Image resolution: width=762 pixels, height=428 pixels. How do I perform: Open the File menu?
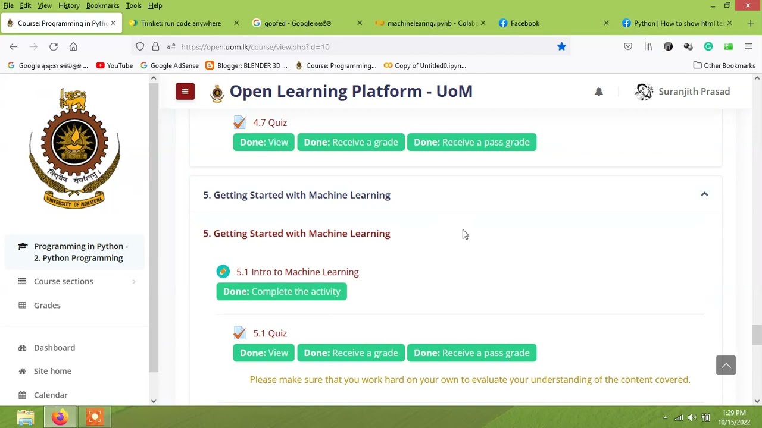[x=8, y=5]
